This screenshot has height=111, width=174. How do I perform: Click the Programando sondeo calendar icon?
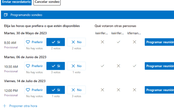click(x=6, y=15)
